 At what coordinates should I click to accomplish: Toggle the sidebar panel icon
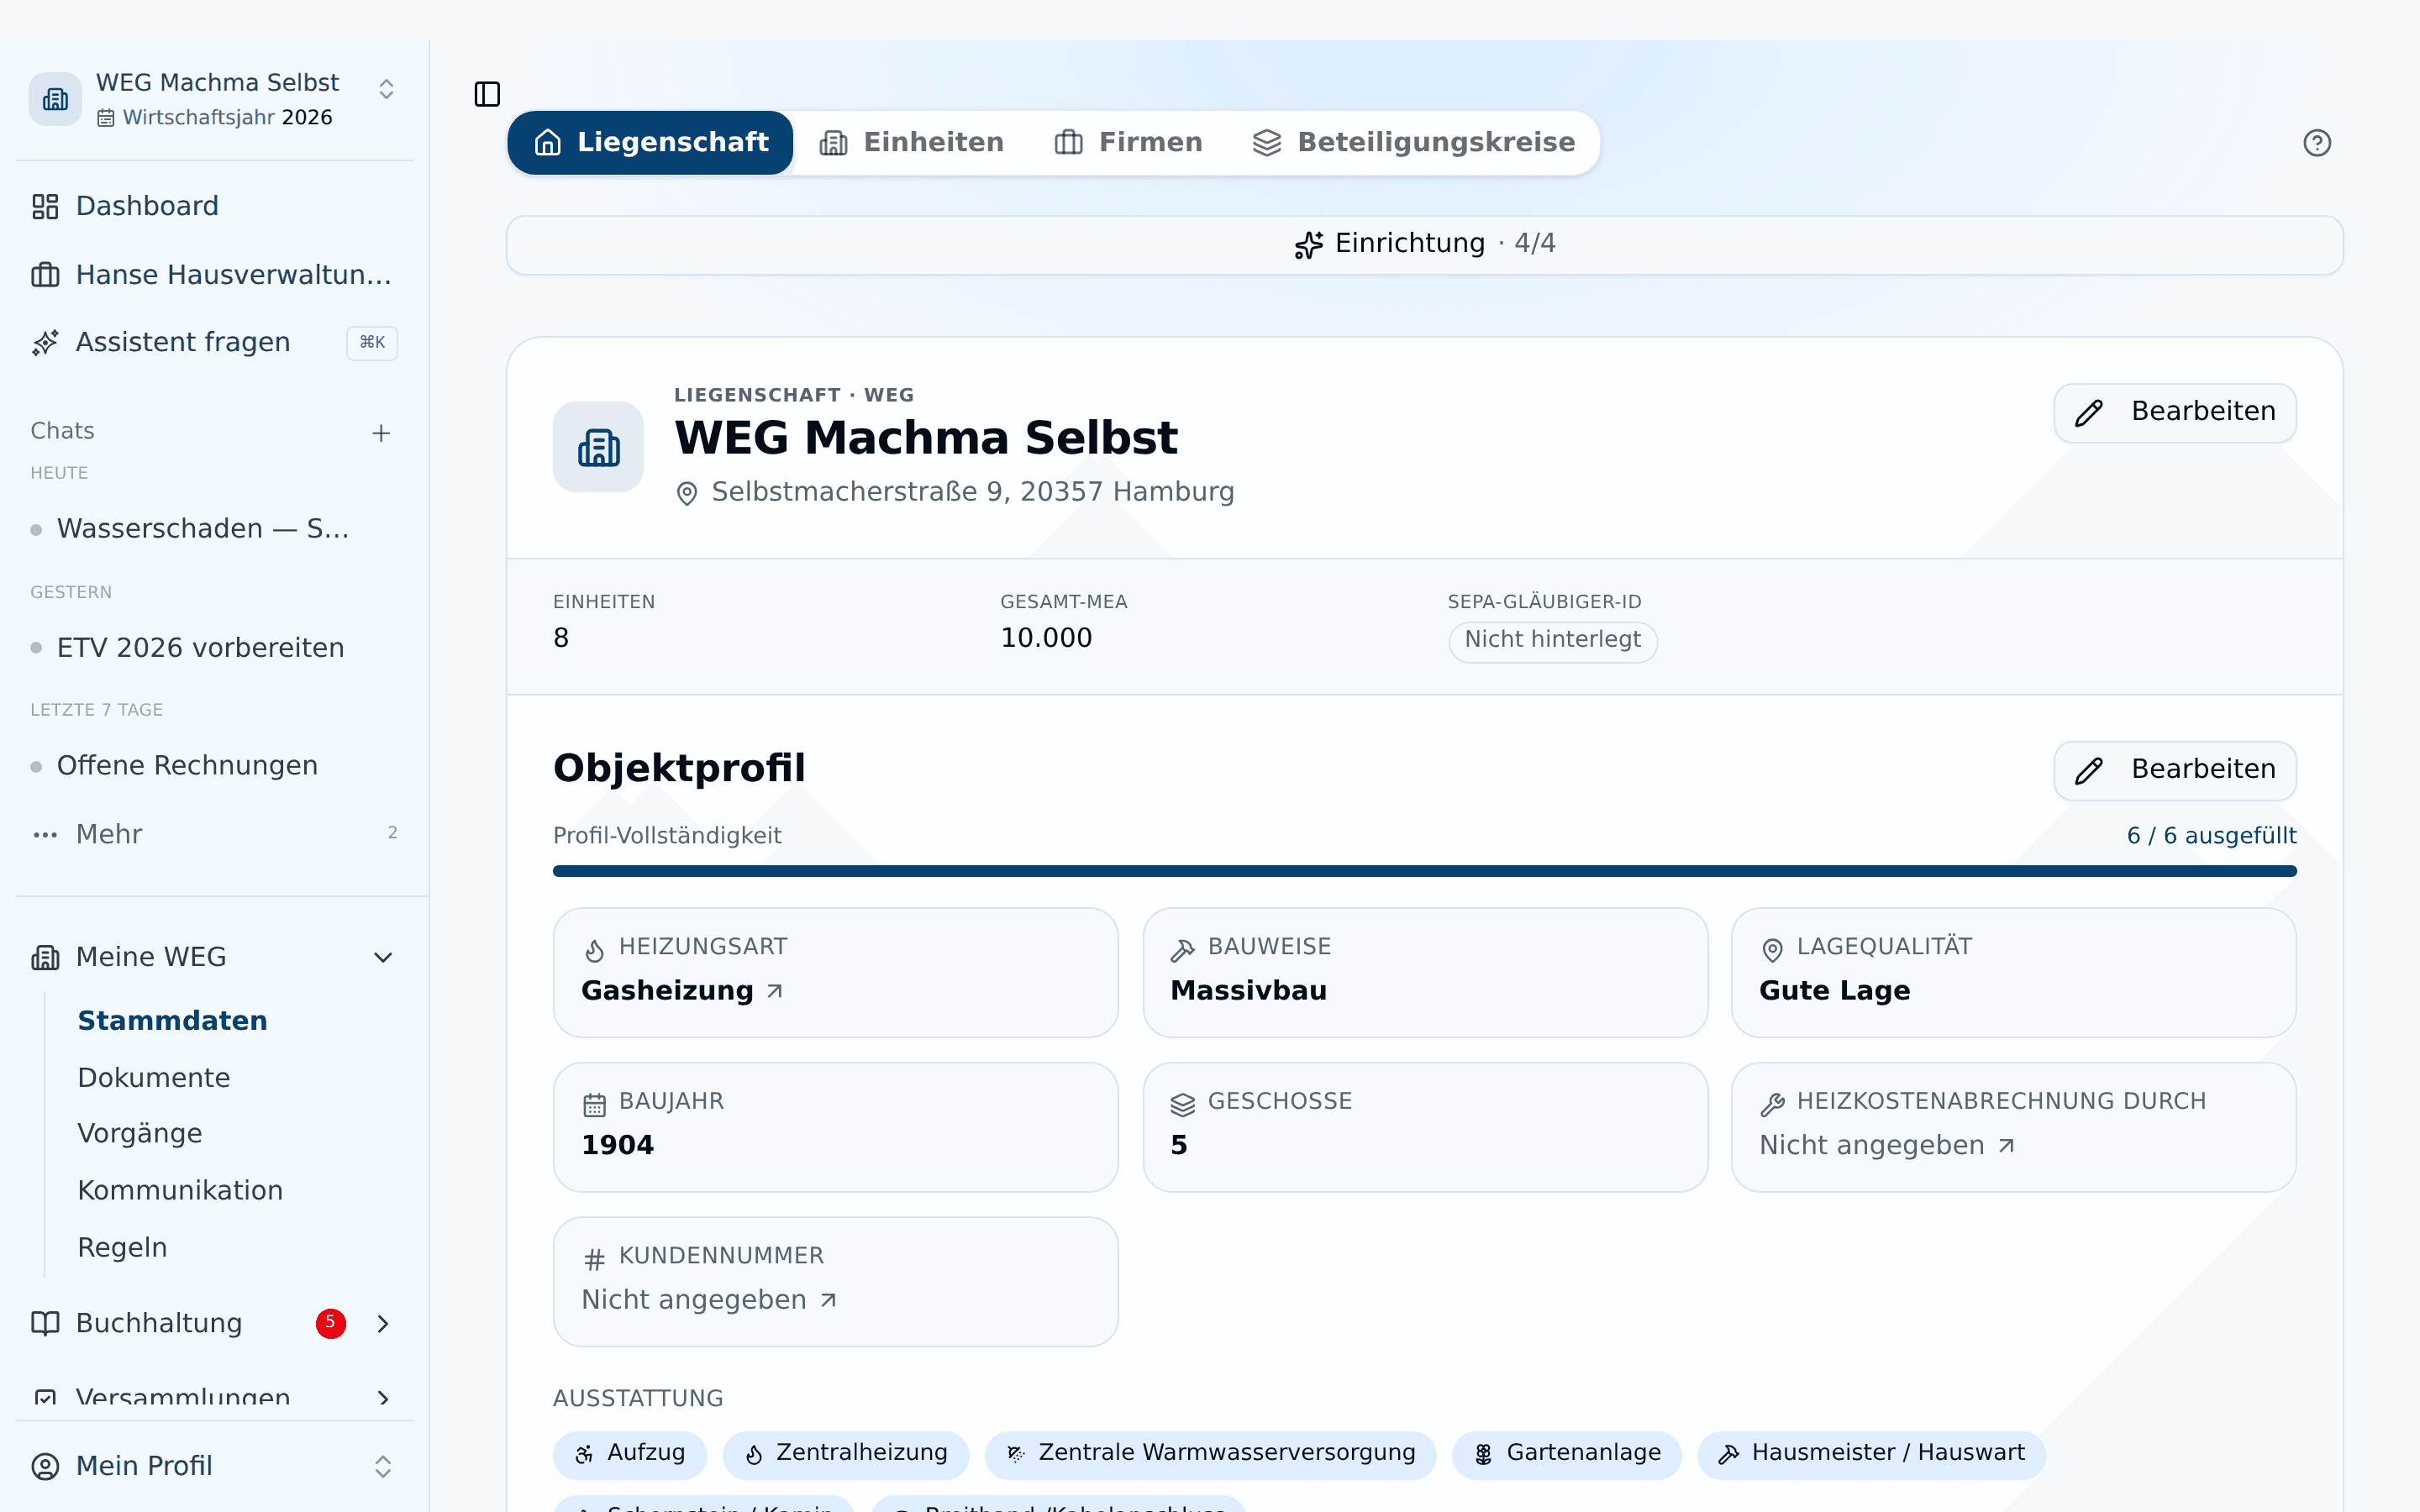(x=487, y=94)
